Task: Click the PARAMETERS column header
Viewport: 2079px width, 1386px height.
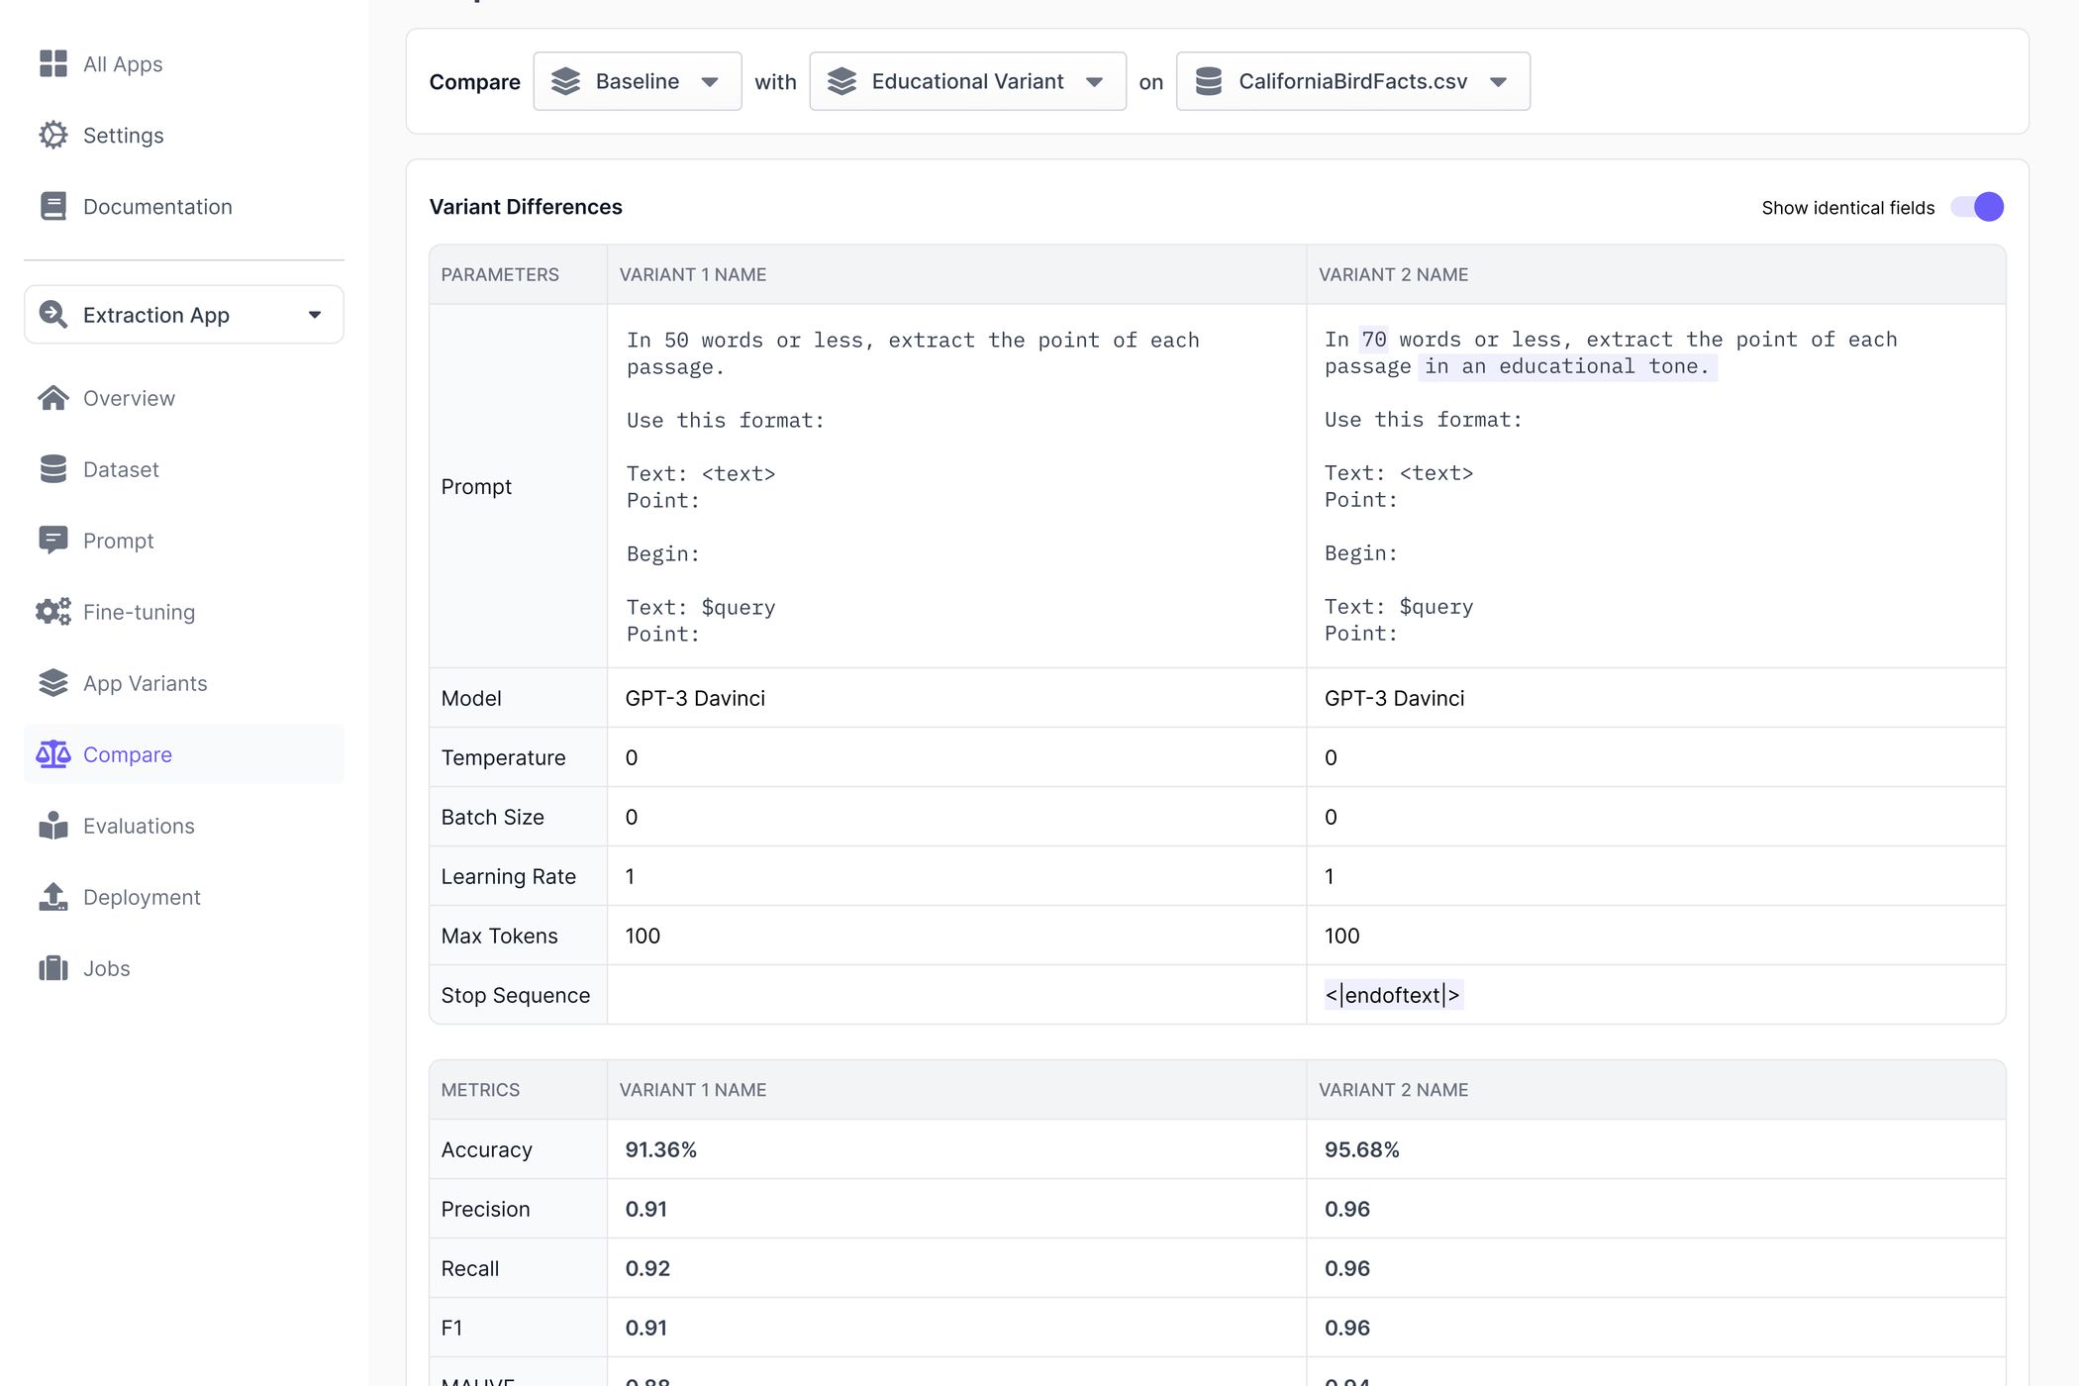Action: pos(500,274)
